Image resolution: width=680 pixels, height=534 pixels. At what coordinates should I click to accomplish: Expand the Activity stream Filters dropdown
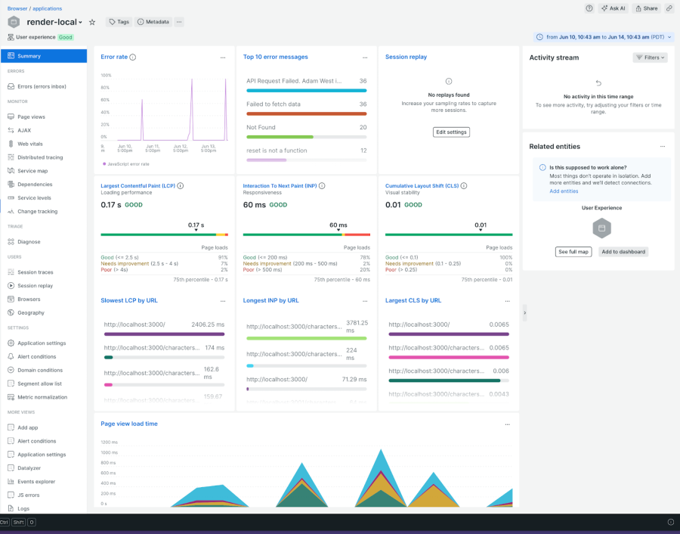(650, 57)
